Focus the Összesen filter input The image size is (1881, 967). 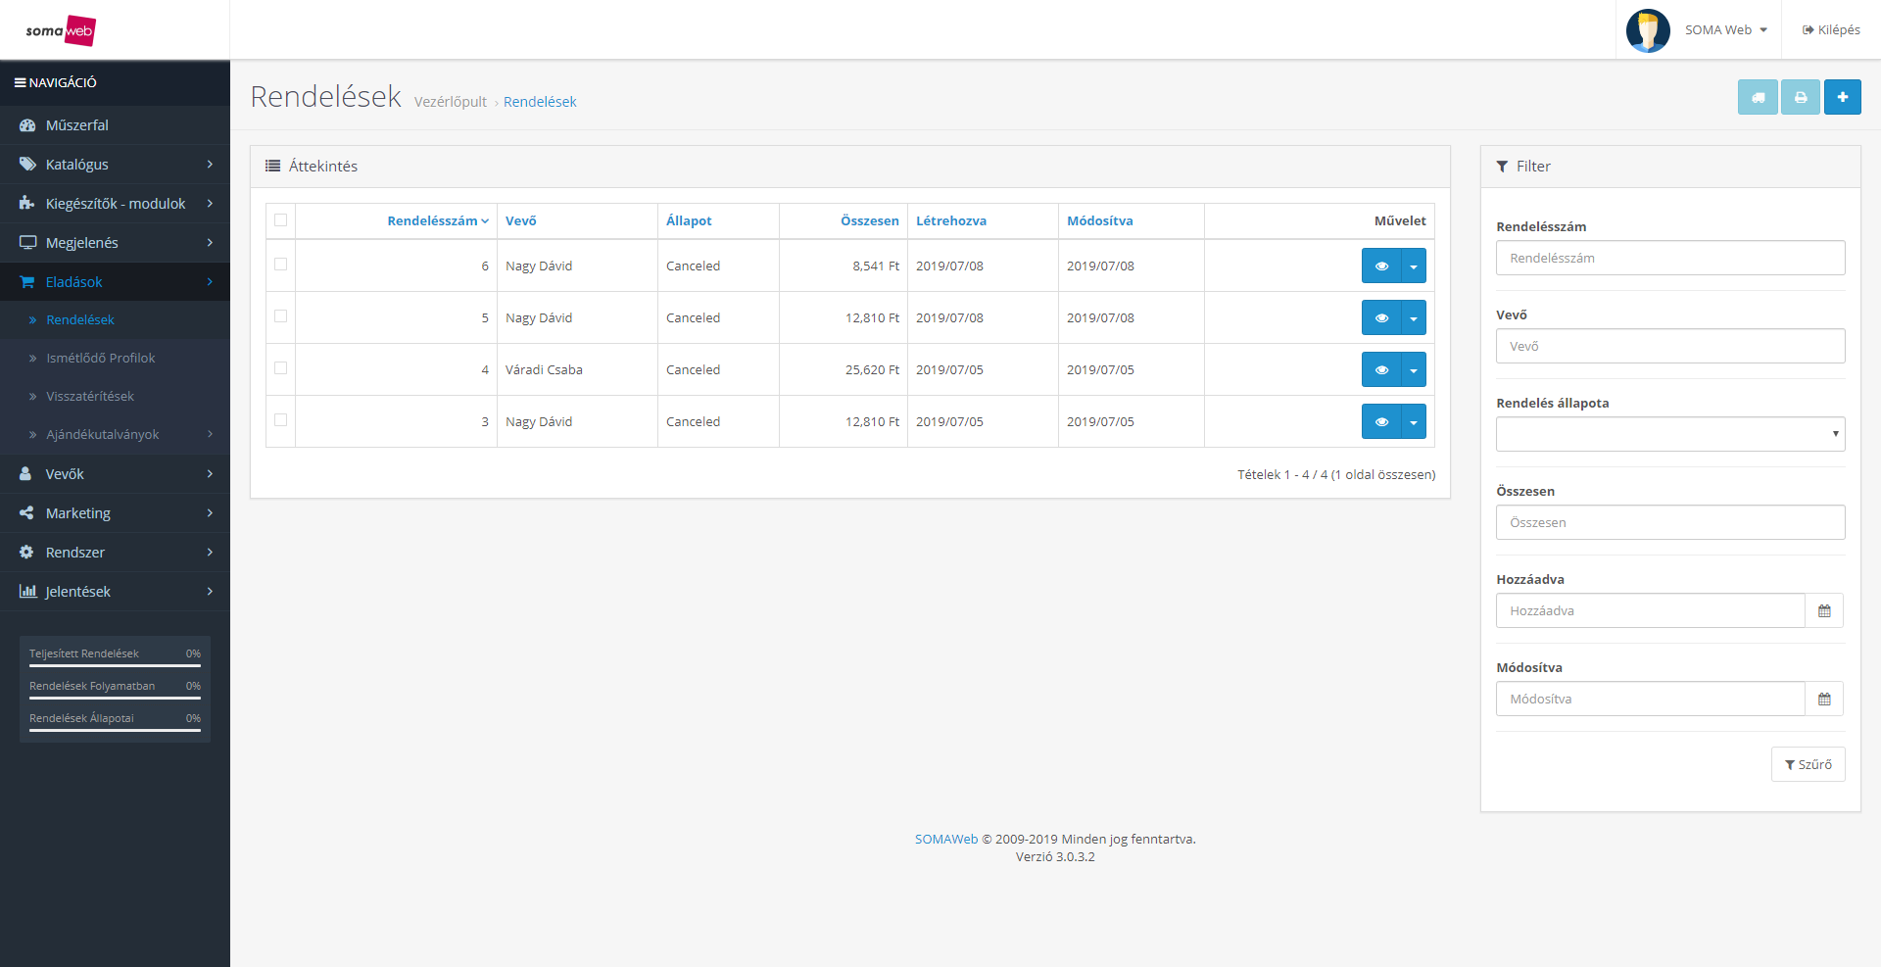(x=1670, y=522)
